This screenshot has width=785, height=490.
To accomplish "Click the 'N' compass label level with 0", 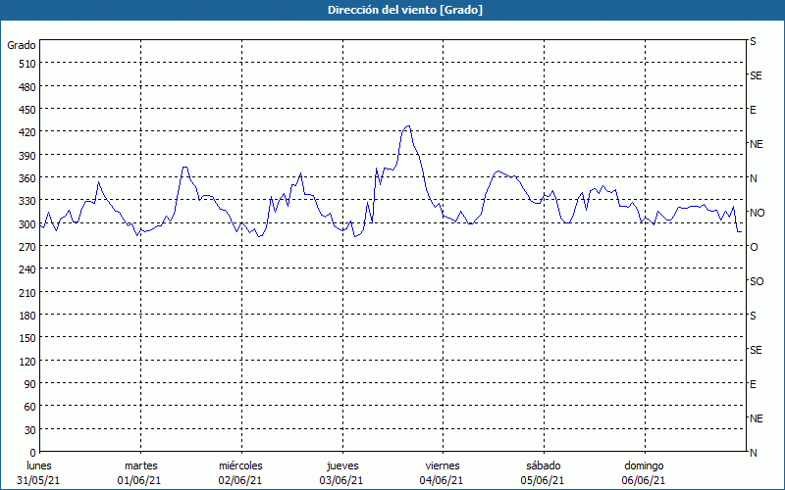I will click(x=754, y=453).
